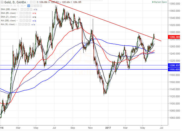Image resolution: width=183 pixels, height=137 pixels.
Task: Click the 2017 label on time axis
Action: pos(108,128)
